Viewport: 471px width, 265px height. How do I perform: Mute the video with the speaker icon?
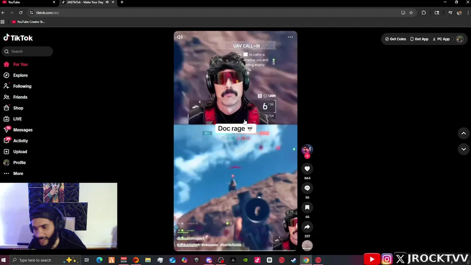(180, 37)
